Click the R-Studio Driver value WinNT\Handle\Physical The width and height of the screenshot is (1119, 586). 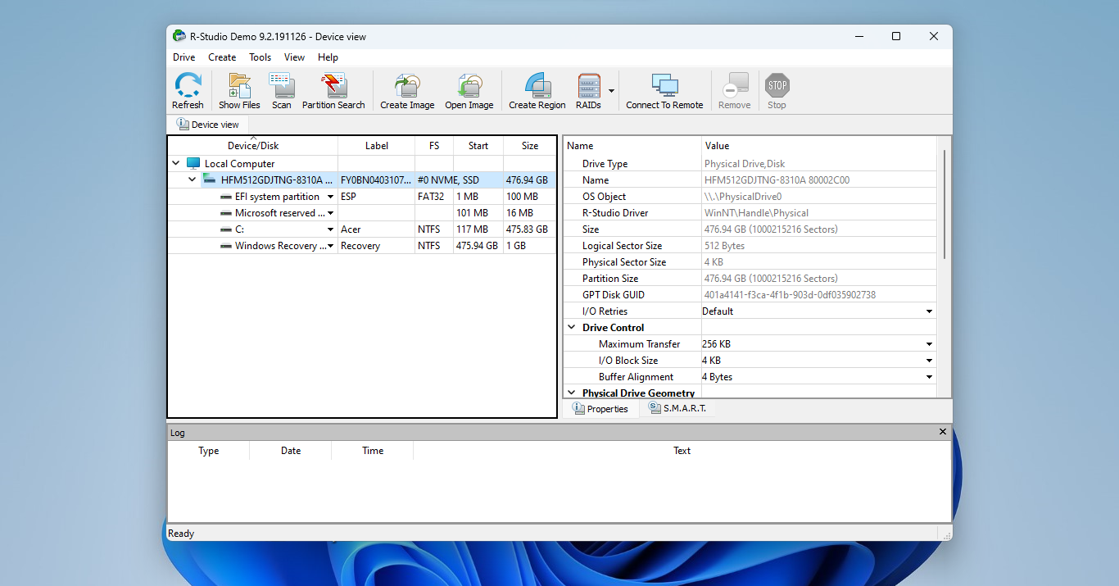[756, 213]
